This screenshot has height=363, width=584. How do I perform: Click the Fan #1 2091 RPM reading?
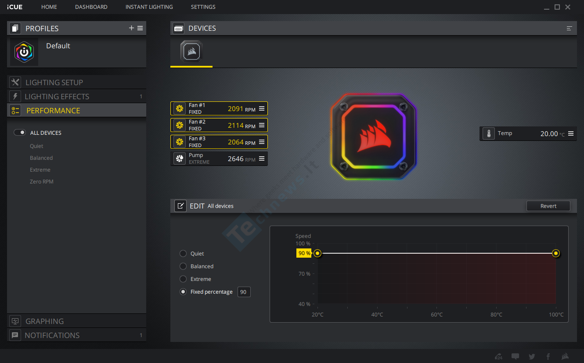pyautogui.click(x=242, y=109)
